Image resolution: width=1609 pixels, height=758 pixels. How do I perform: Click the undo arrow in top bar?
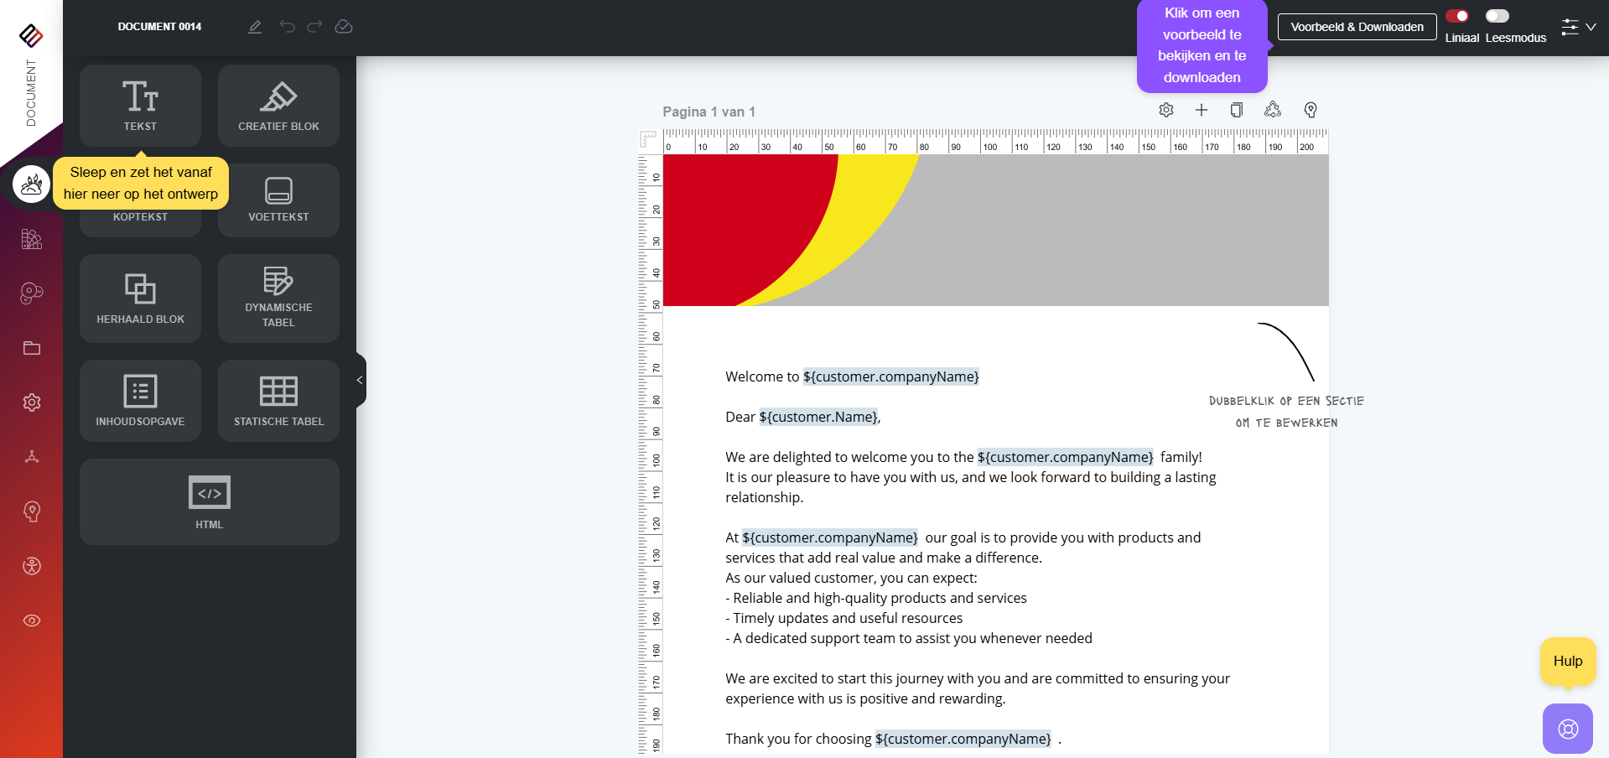point(288,27)
